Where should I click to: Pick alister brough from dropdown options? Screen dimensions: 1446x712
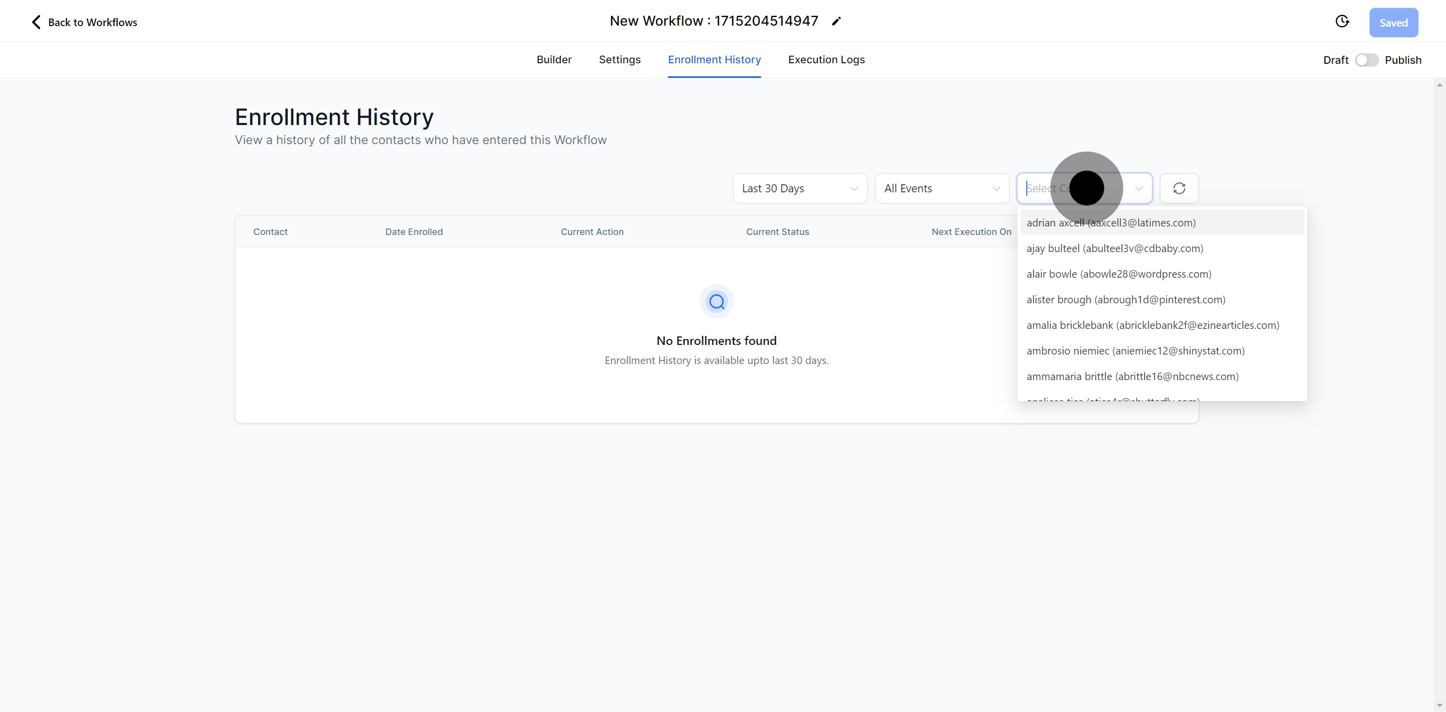click(1126, 299)
